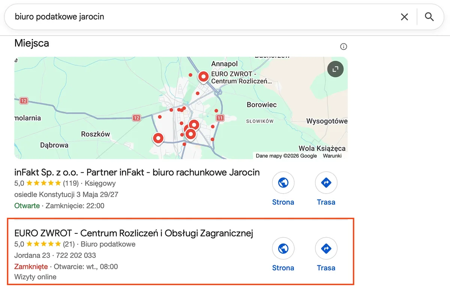Click the text 'Jordana 23 · 722 202 033'
The height and width of the screenshot is (289, 450).
point(55,255)
